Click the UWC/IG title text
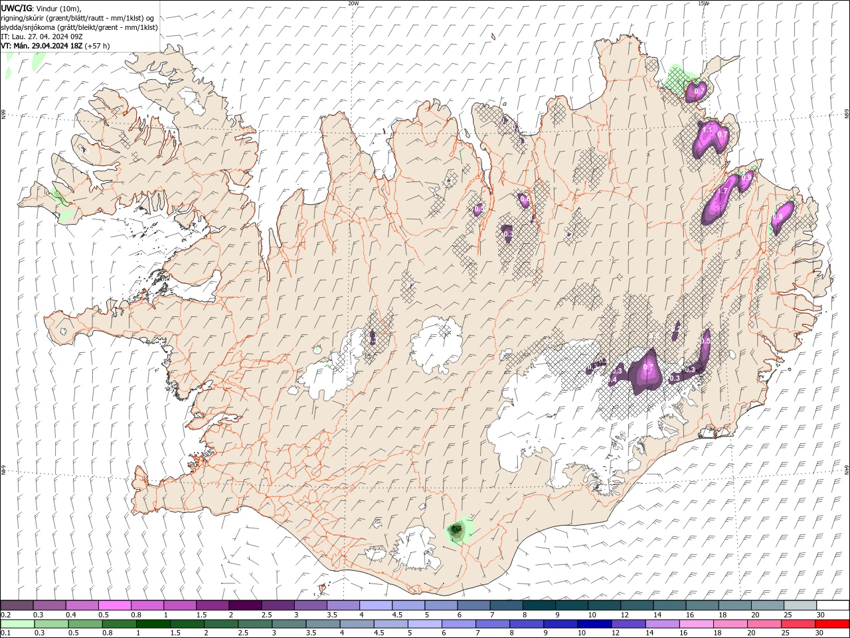Screen dimensions: 850x638 point(17,8)
